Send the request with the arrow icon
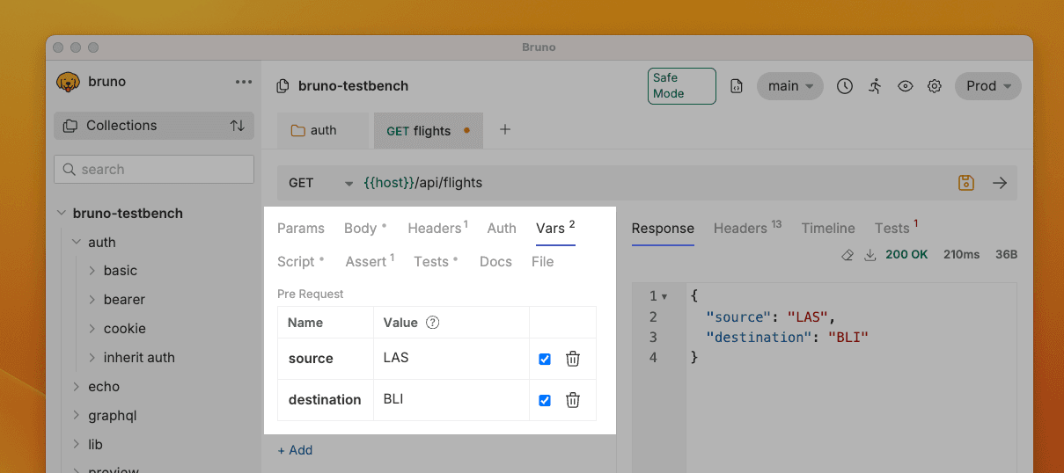 [x=999, y=183]
